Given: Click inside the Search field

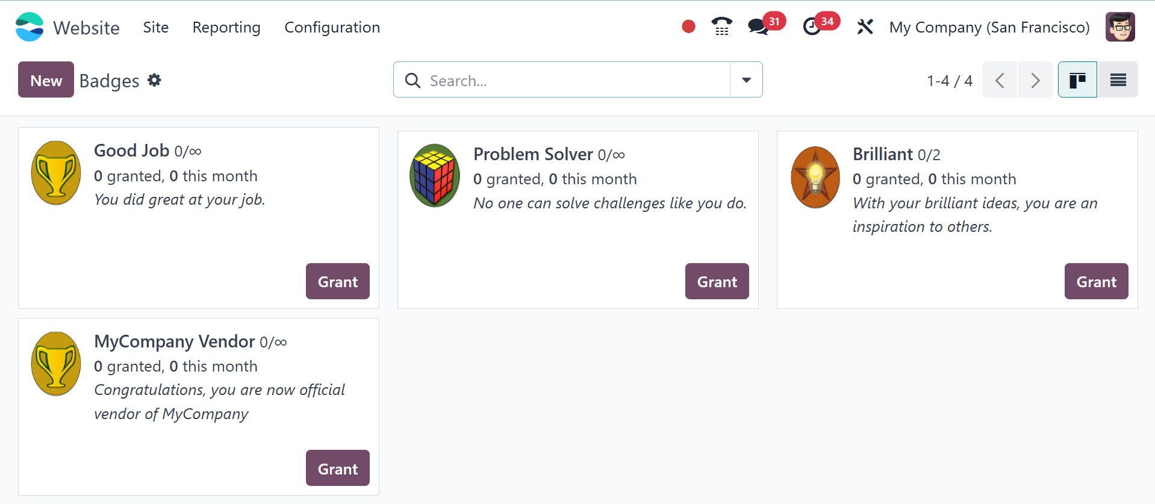Looking at the screenshot, I should pos(577,80).
